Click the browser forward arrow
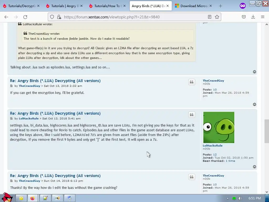Image resolution: width=269 pixels, height=202 pixels. coord(16,17)
